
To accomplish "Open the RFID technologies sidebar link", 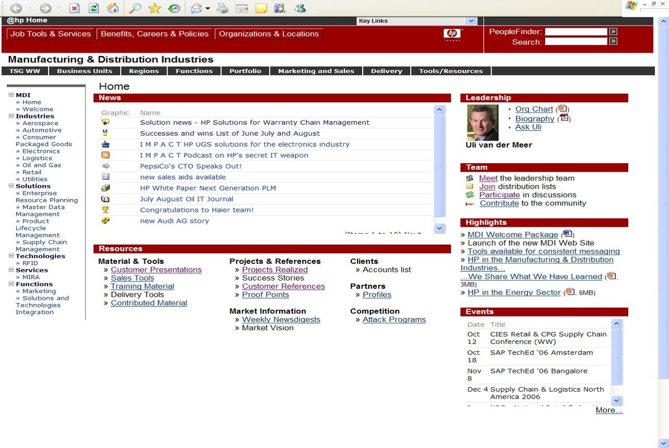I will point(30,263).
